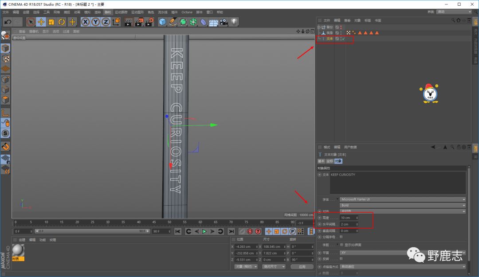Add a cube primitive object

pyautogui.click(x=163, y=22)
